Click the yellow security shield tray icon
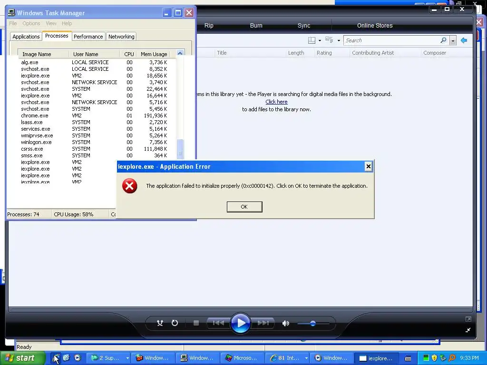The width and height of the screenshot is (487, 365). 434,358
